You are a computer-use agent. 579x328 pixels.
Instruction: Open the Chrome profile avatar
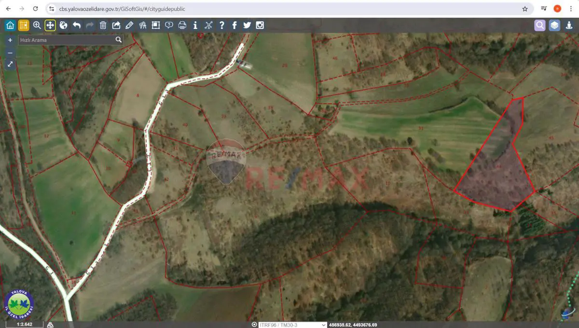click(557, 9)
